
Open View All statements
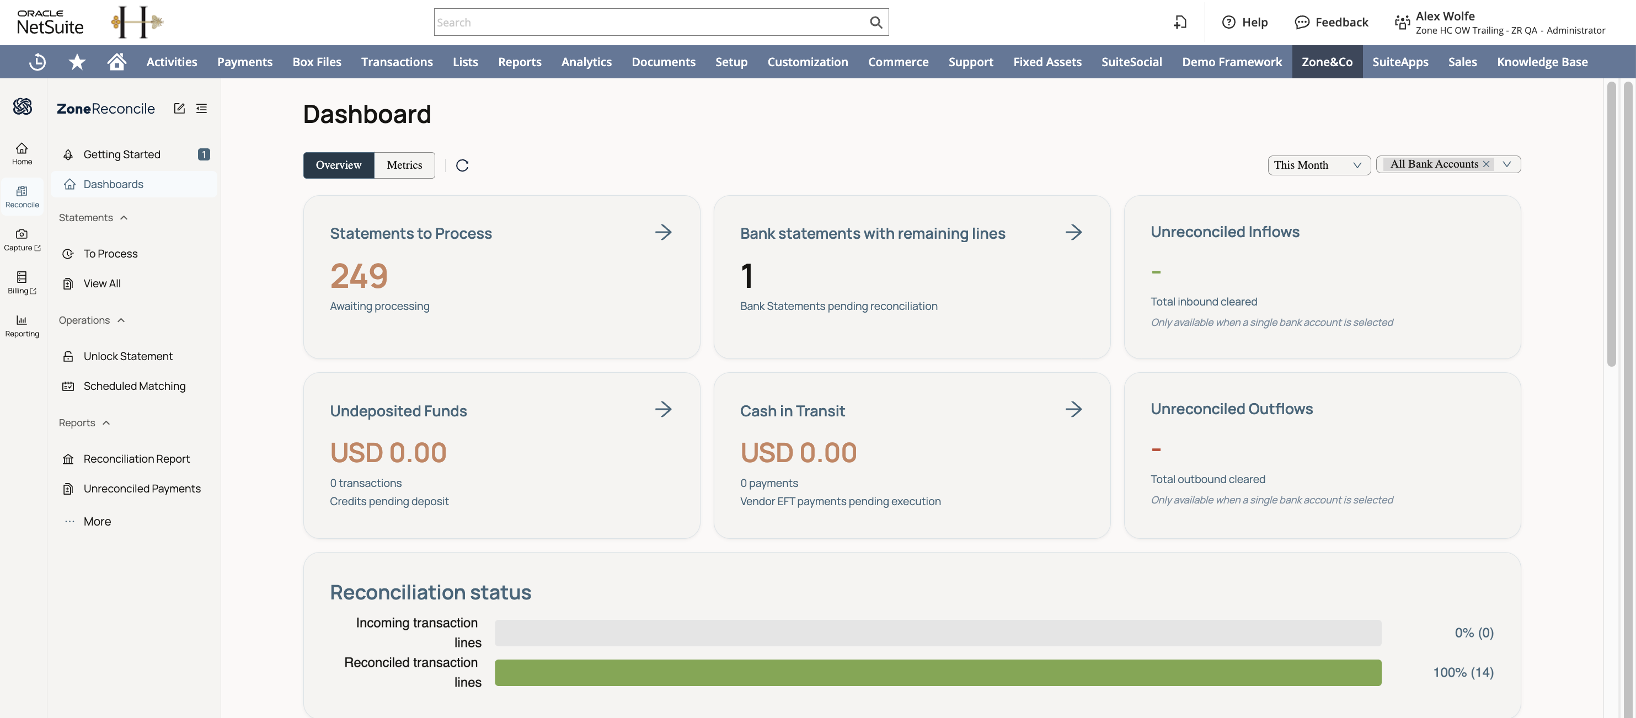click(x=134, y=284)
